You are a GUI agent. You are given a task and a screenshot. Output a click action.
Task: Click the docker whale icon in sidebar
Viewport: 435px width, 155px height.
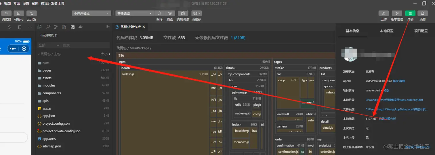[x=81, y=27]
